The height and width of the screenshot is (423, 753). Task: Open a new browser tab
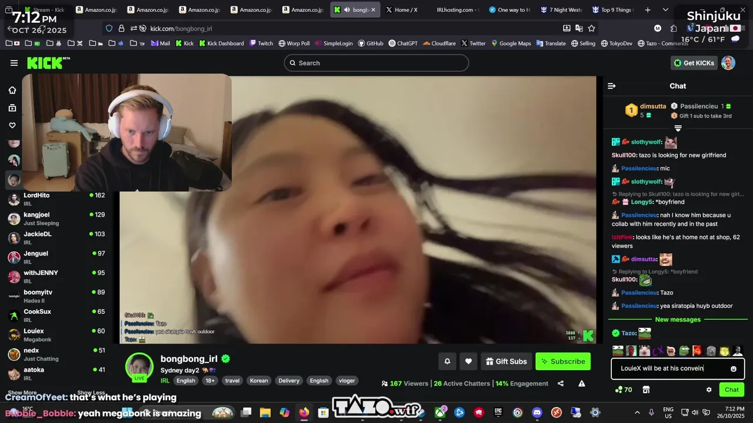tap(648, 10)
